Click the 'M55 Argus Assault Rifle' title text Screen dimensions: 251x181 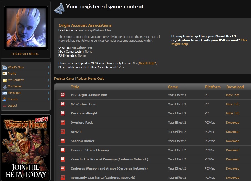coord(89,95)
